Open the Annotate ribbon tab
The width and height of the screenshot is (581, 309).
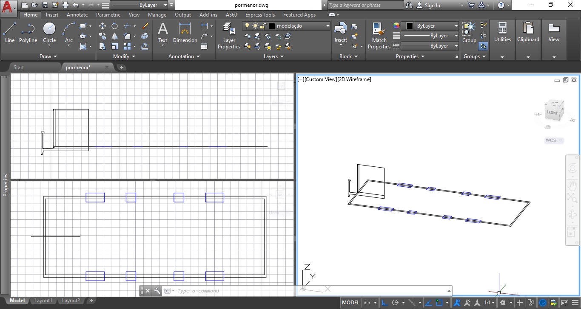[77, 14]
